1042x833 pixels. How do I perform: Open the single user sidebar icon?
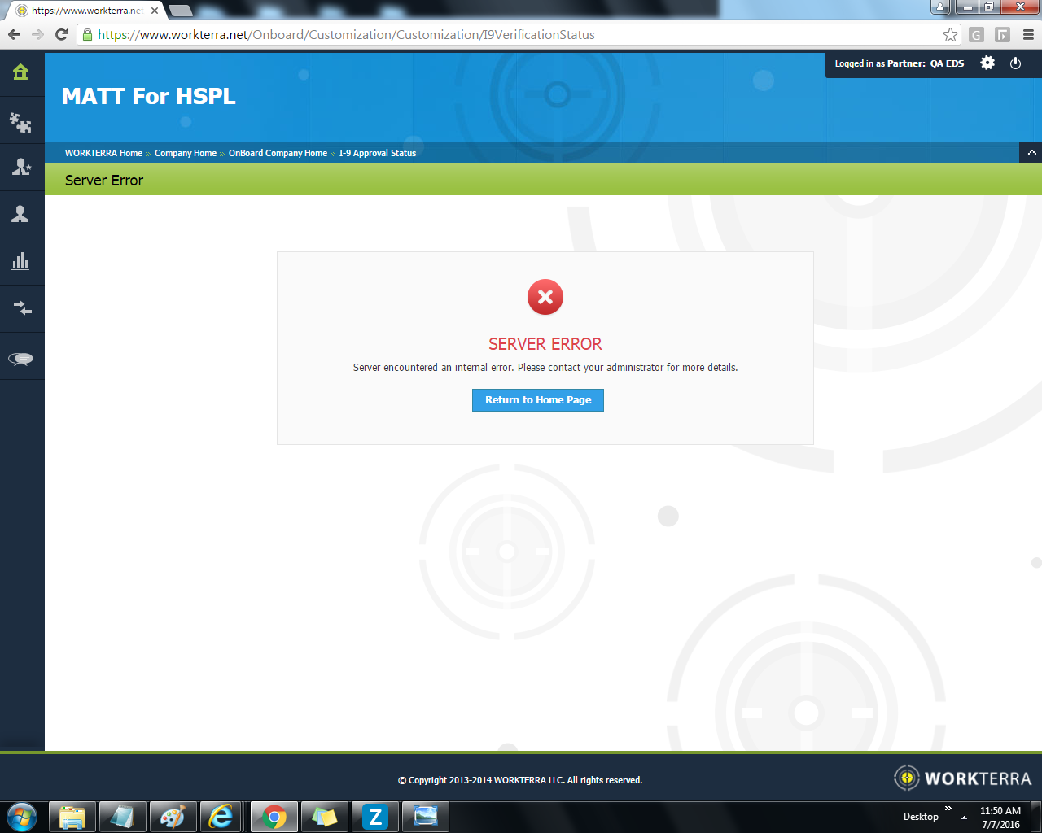point(21,214)
